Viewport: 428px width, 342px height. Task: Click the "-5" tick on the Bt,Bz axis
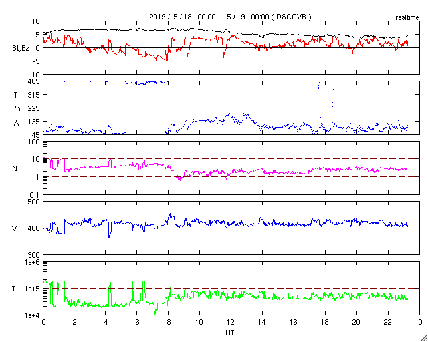[x=36, y=61]
